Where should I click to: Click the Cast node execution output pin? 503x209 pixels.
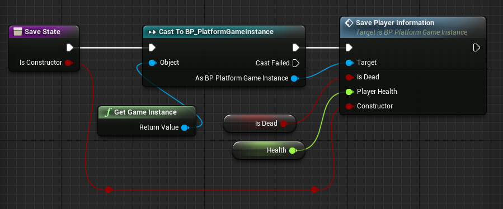[296, 47]
